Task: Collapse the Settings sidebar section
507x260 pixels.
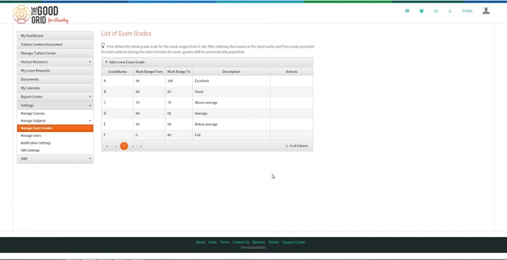Action: 55,105
